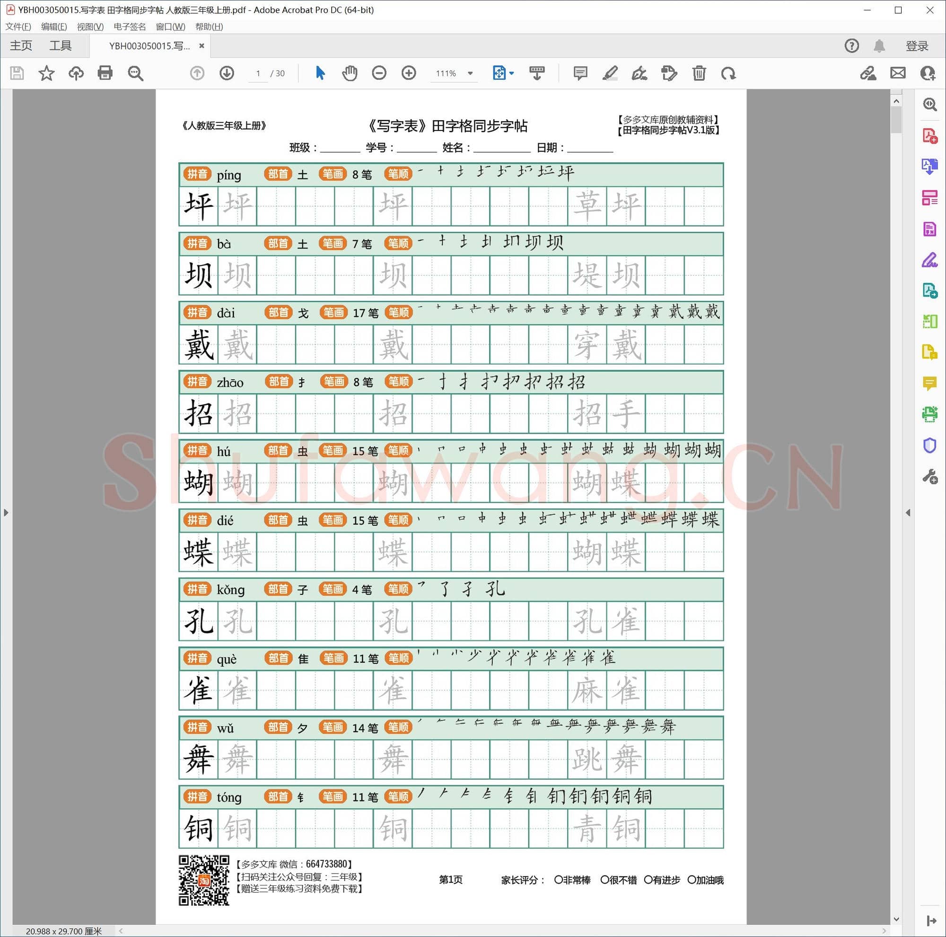Open the Search tool in right panel
The image size is (946, 937).
pyautogui.click(x=929, y=104)
